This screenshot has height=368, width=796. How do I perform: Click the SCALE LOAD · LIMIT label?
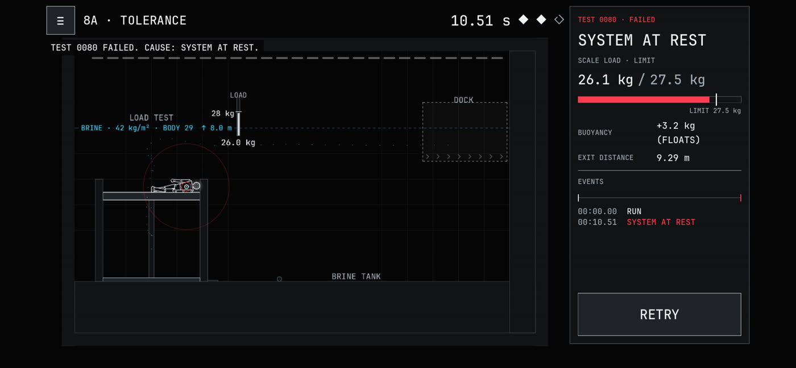pyautogui.click(x=616, y=60)
